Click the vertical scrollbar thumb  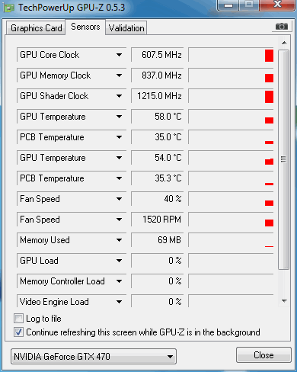283,159
